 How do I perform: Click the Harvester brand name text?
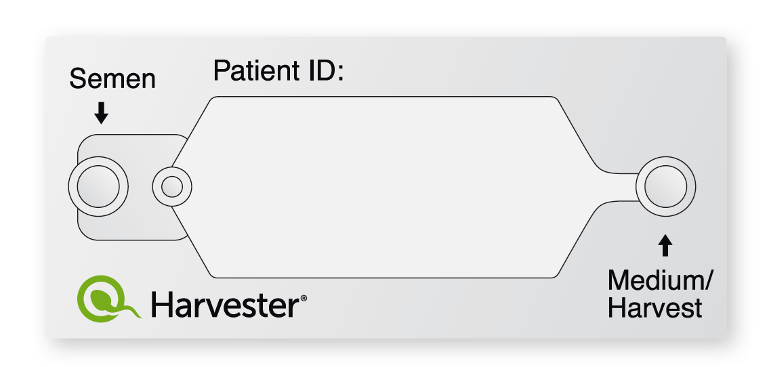click(x=225, y=304)
